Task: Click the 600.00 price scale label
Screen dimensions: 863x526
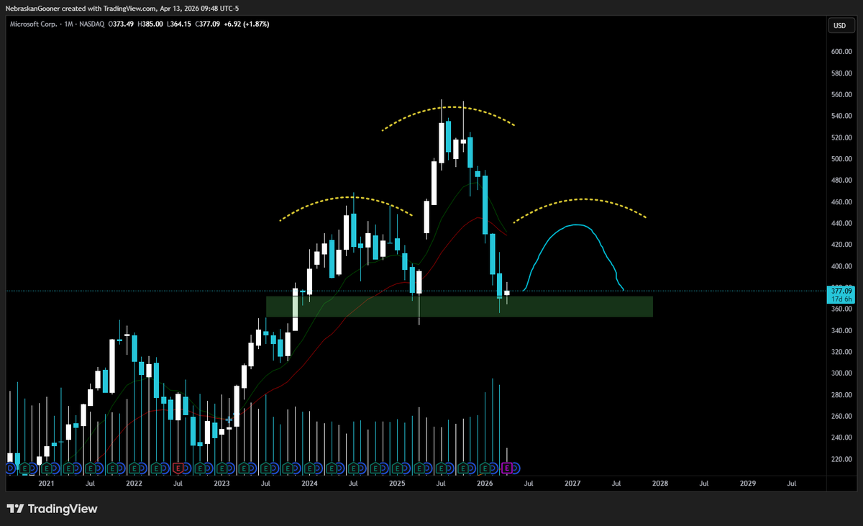Action: 840,52
